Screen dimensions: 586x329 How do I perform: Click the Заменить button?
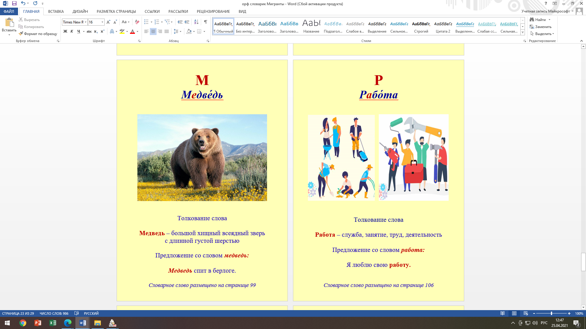(x=540, y=27)
